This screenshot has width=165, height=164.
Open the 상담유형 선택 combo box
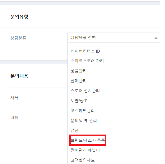114,38
